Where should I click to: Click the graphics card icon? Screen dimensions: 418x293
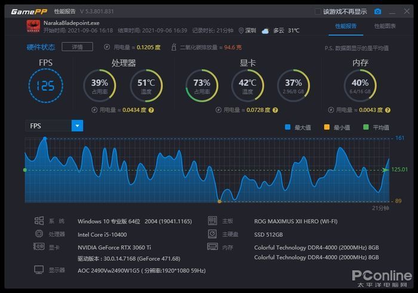click(x=39, y=246)
